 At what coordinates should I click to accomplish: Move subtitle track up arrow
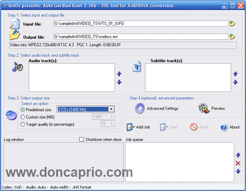[236, 74]
